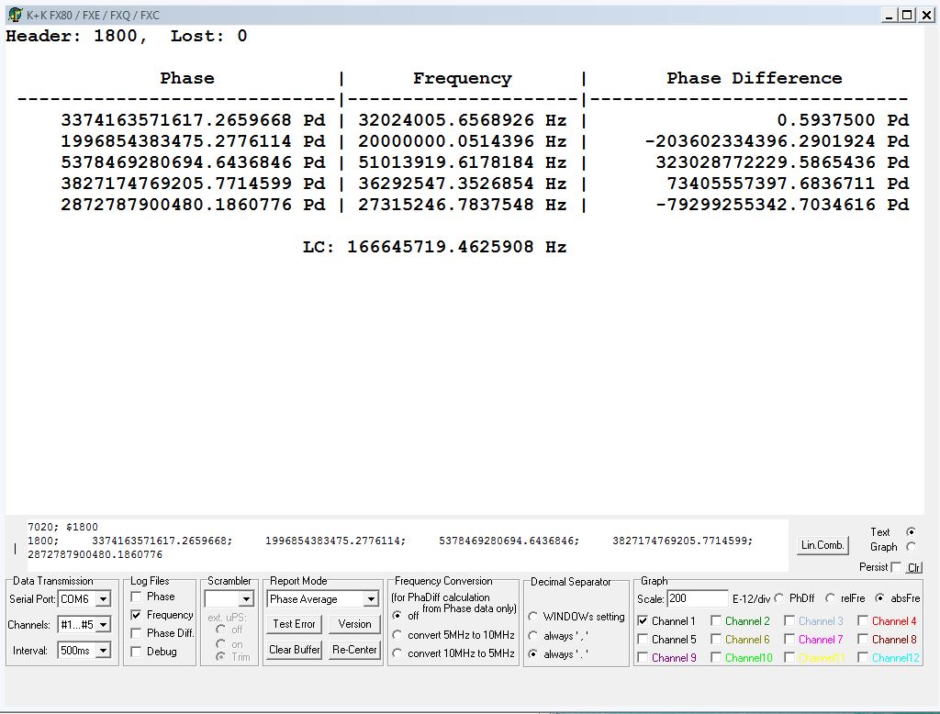Select the Text display radio button
Image resolution: width=940 pixels, height=714 pixels.
point(912,531)
